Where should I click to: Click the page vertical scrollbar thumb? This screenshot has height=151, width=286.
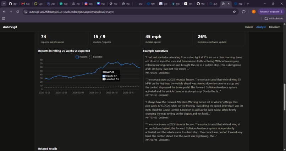click(284, 97)
